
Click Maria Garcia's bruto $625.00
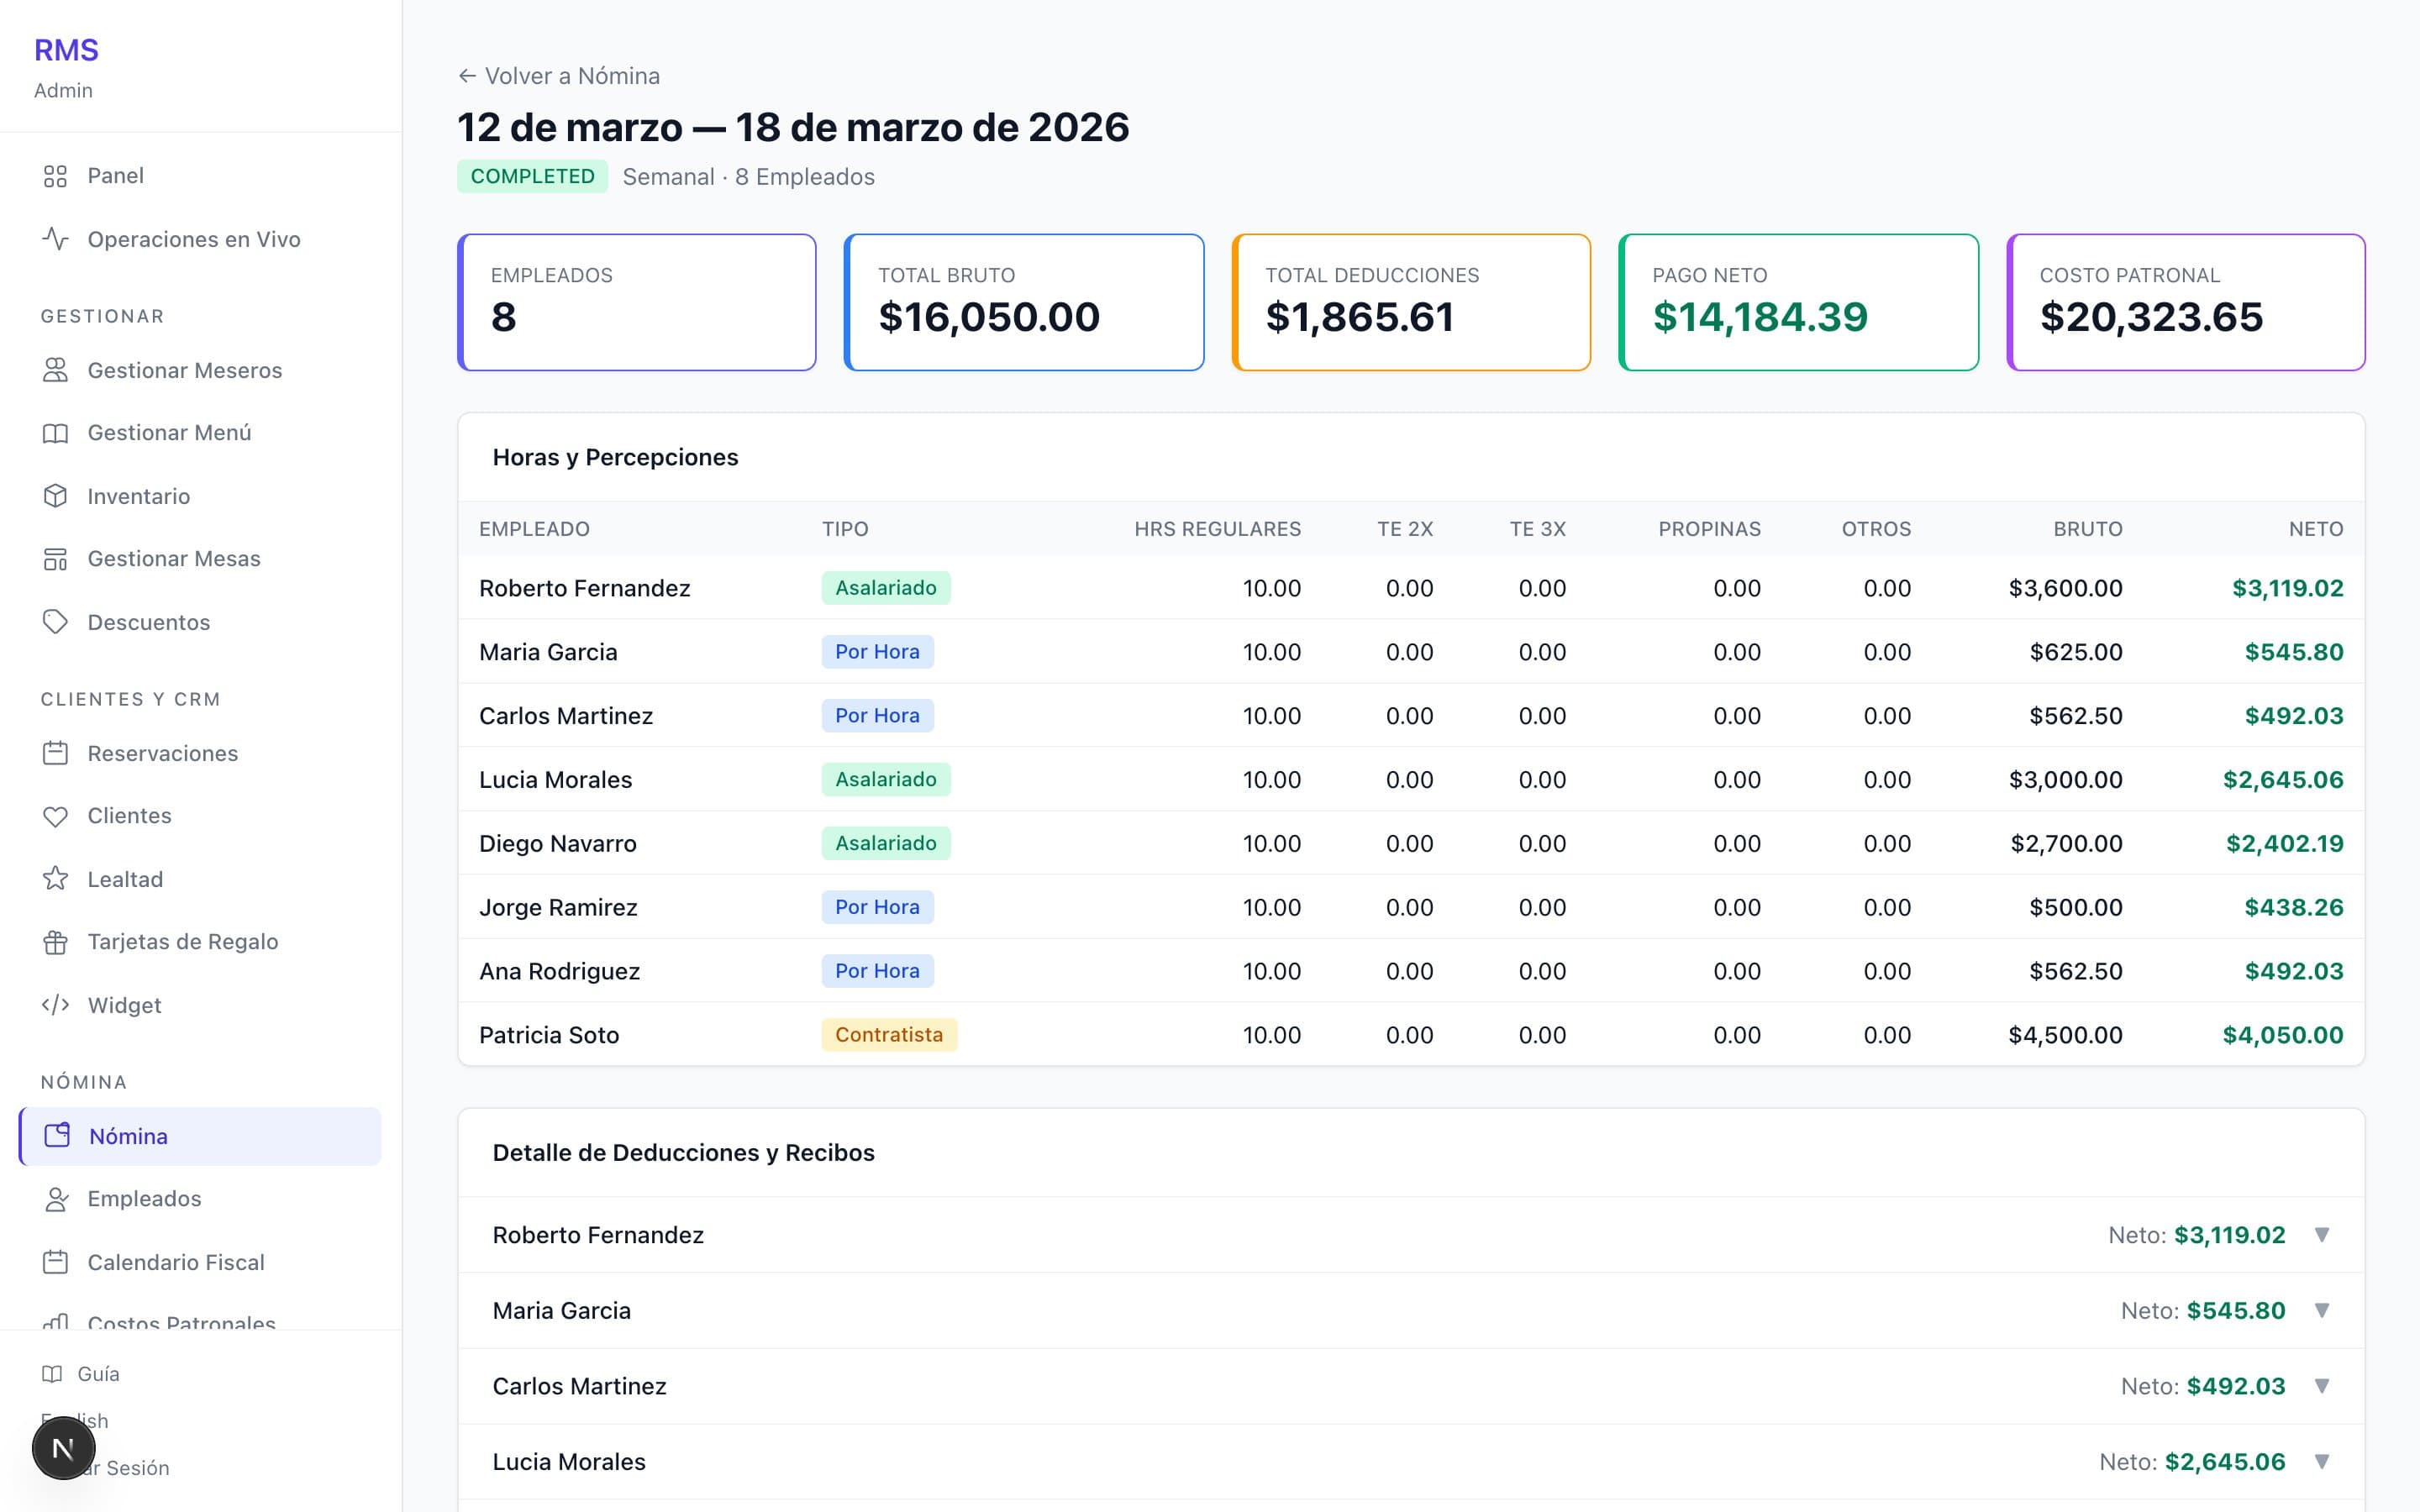tap(2076, 652)
